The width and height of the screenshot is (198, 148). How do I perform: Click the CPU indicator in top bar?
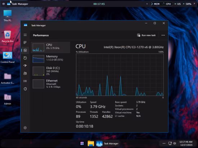pos(167,4)
